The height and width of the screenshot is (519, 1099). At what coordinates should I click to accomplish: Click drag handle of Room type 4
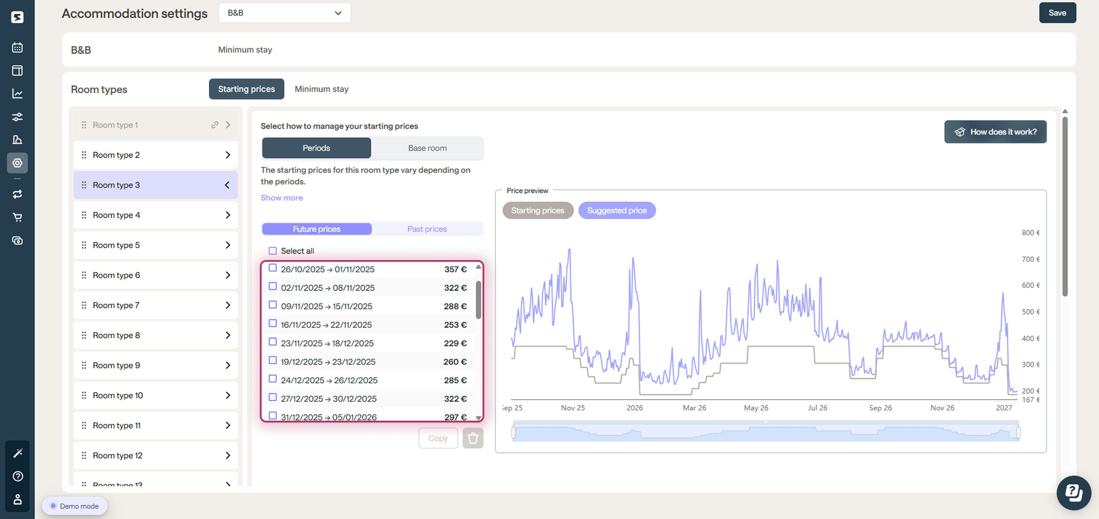[84, 215]
